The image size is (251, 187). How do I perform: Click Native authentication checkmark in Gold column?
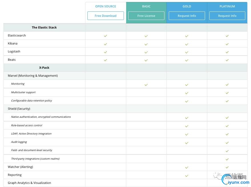click(x=187, y=118)
